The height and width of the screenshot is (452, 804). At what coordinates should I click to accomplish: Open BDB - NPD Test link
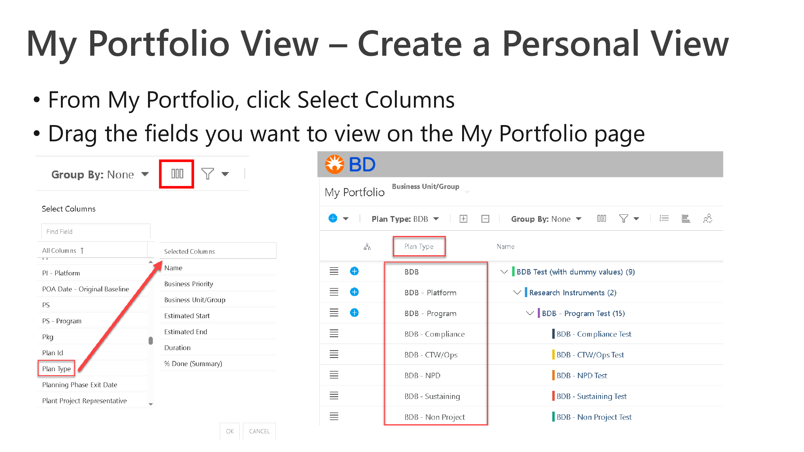582,375
